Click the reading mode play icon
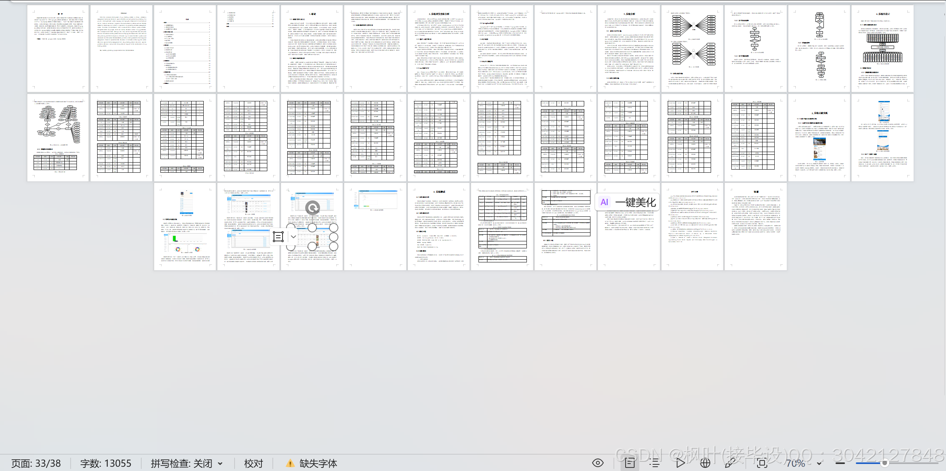946x471 pixels. pos(680,463)
